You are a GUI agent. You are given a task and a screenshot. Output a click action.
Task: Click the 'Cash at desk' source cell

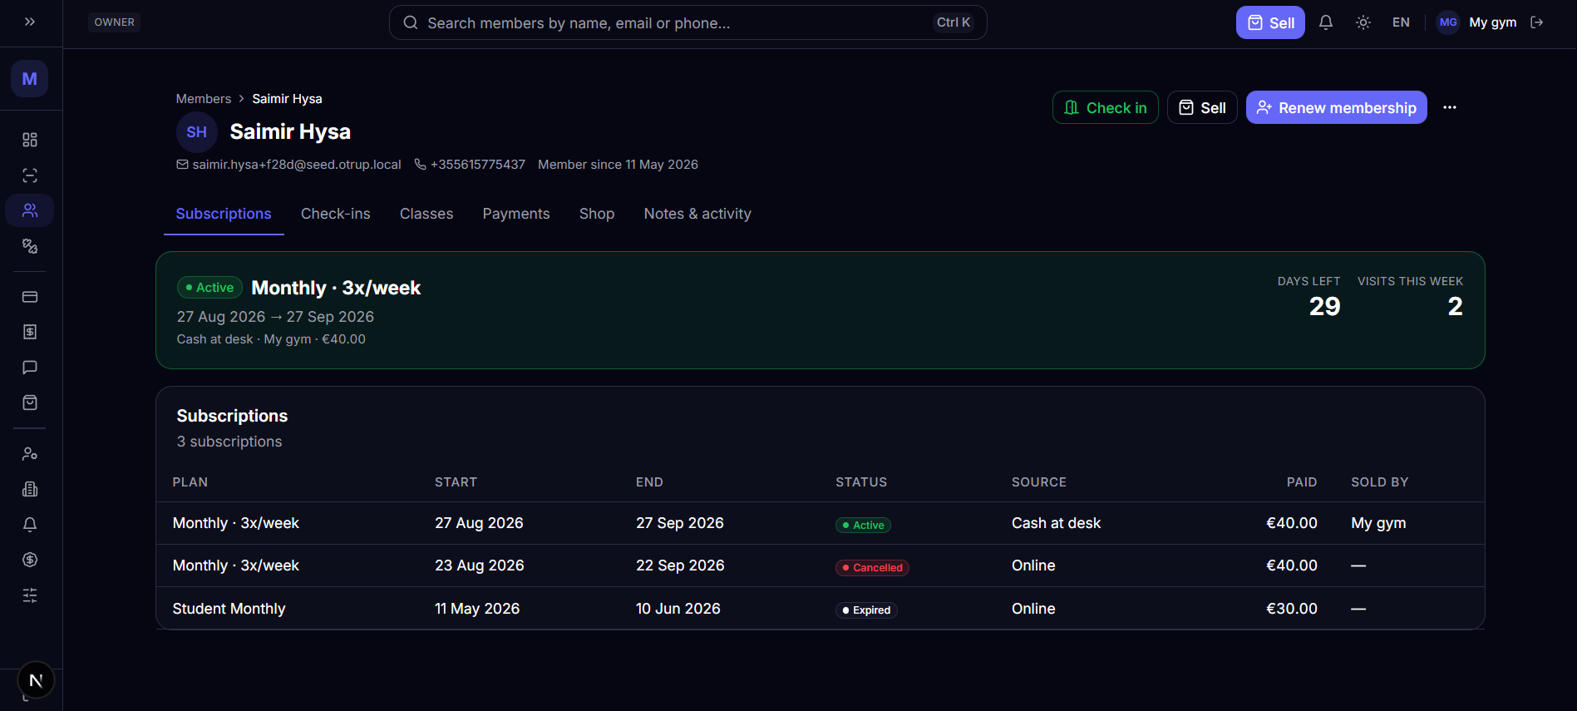pos(1056,523)
